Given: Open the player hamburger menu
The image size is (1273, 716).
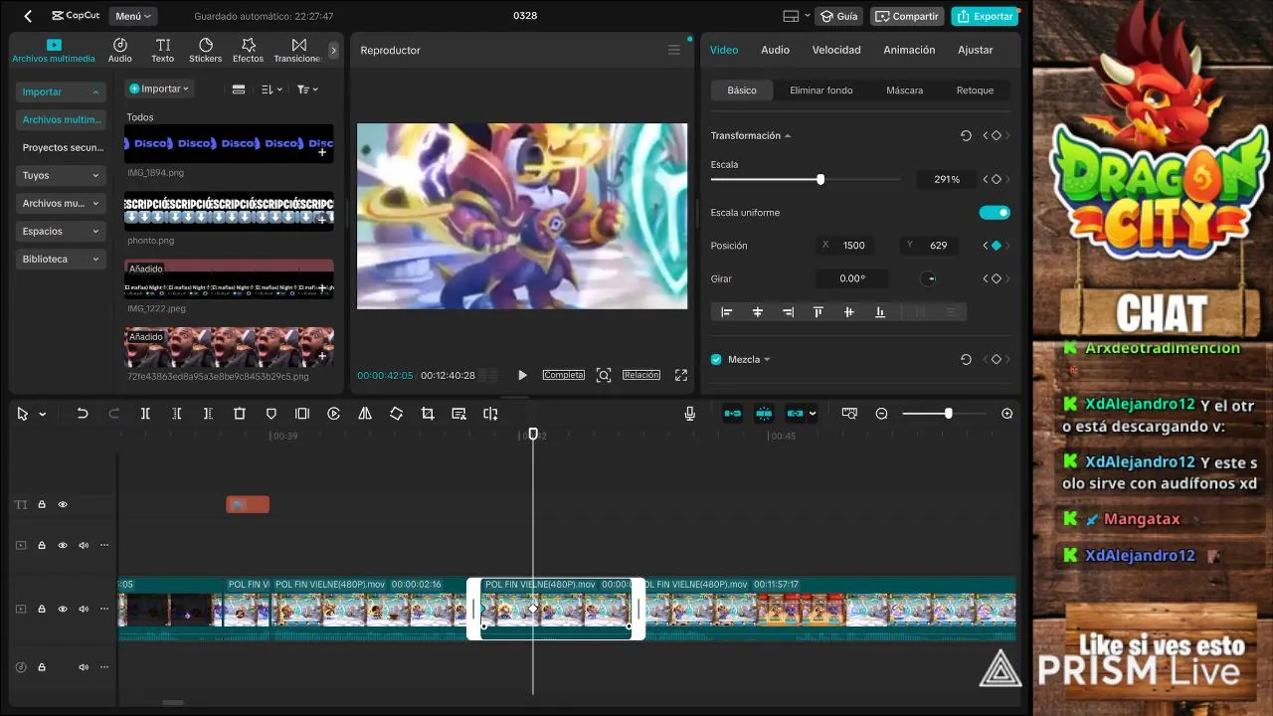Looking at the screenshot, I should click(x=673, y=50).
